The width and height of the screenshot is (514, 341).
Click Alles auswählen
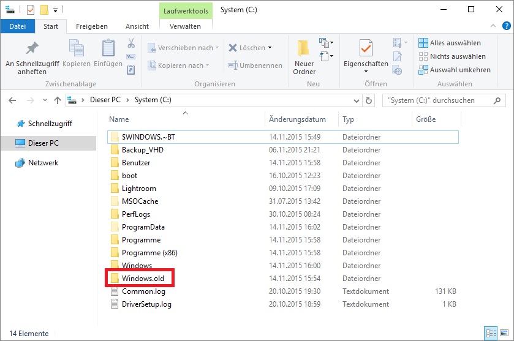450,43
